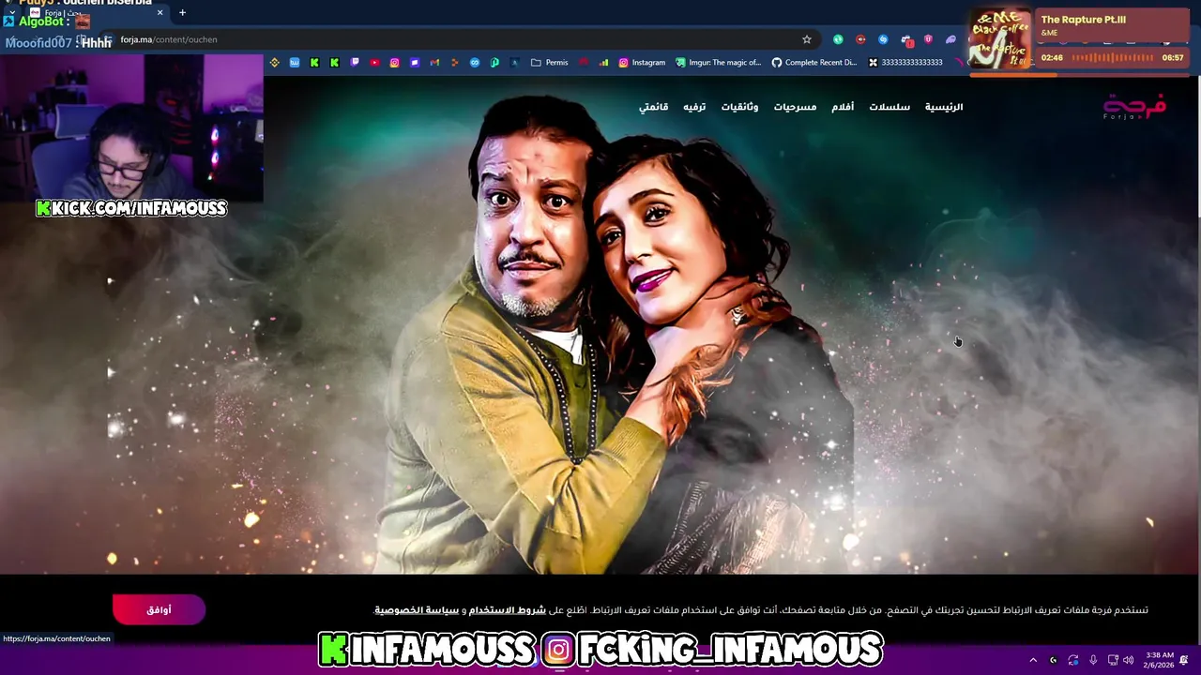Click the blue Shazam extension icon
1201x675 pixels.
coord(883,39)
